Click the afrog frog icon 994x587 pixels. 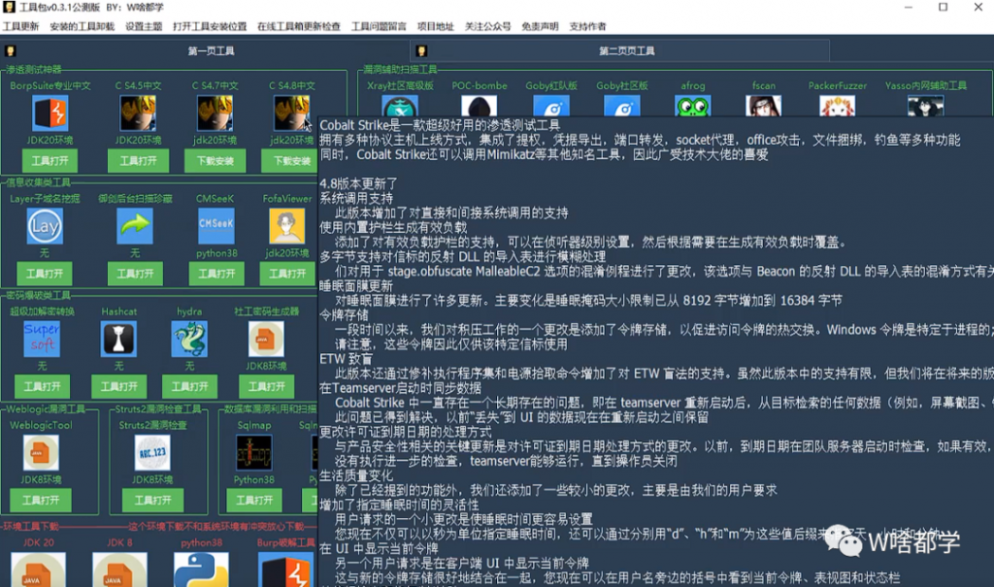coord(693,106)
